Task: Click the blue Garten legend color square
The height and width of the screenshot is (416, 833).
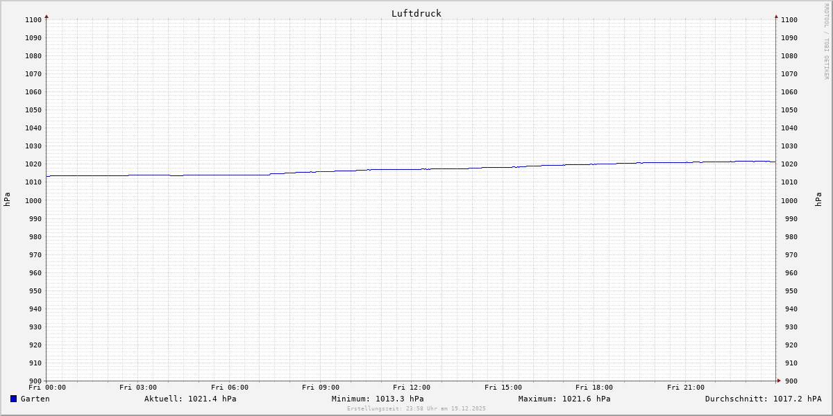Action: (13, 399)
